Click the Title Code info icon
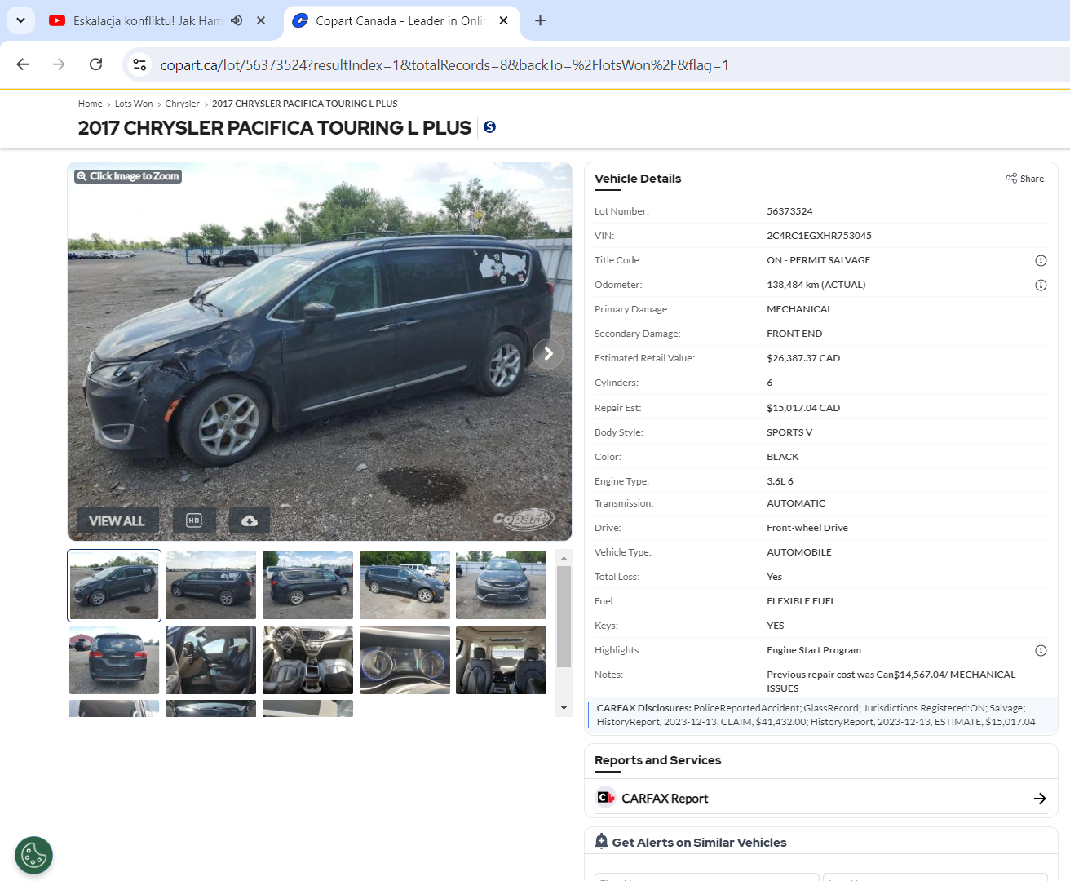This screenshot has height=881, width=1070. (1041, 260)
